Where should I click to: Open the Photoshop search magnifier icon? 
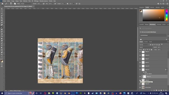[x=161, y=4]
